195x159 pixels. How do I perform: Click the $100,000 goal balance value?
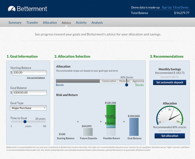[134, 116]
